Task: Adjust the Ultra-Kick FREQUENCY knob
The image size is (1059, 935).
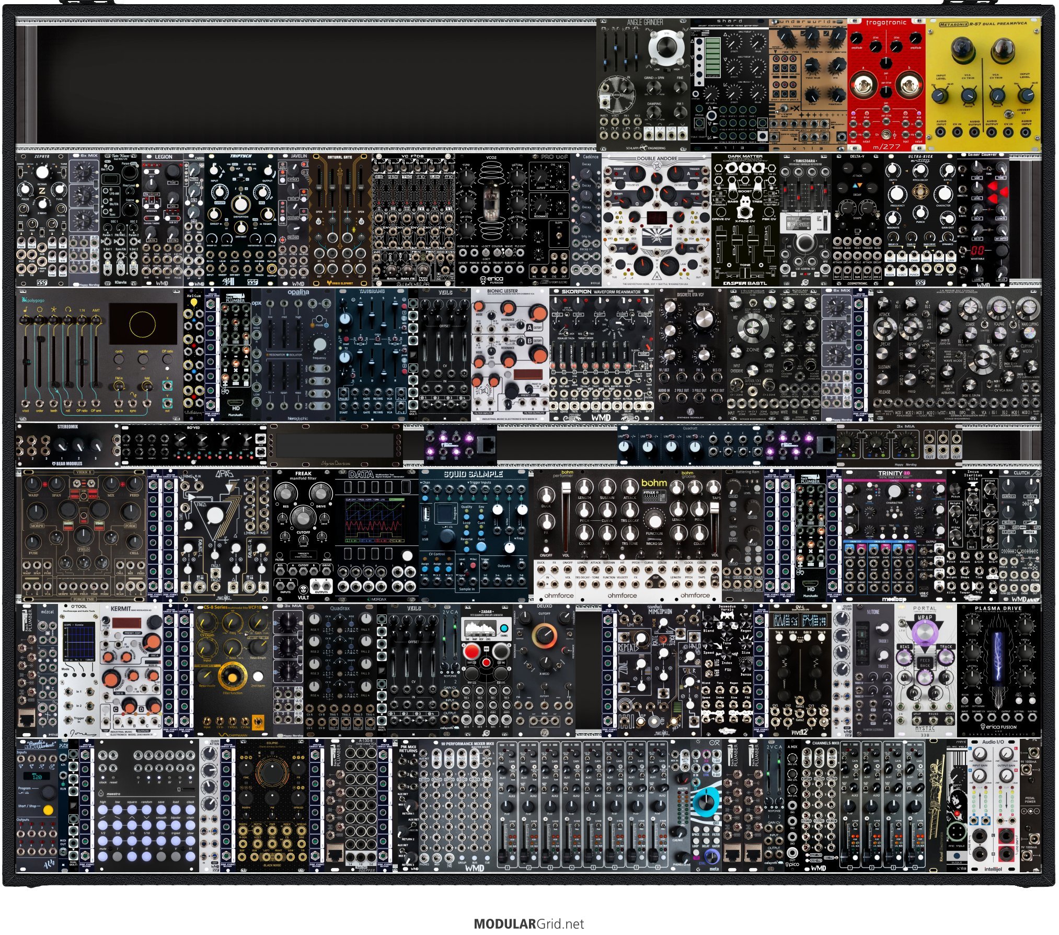Action: coord(896,193)
